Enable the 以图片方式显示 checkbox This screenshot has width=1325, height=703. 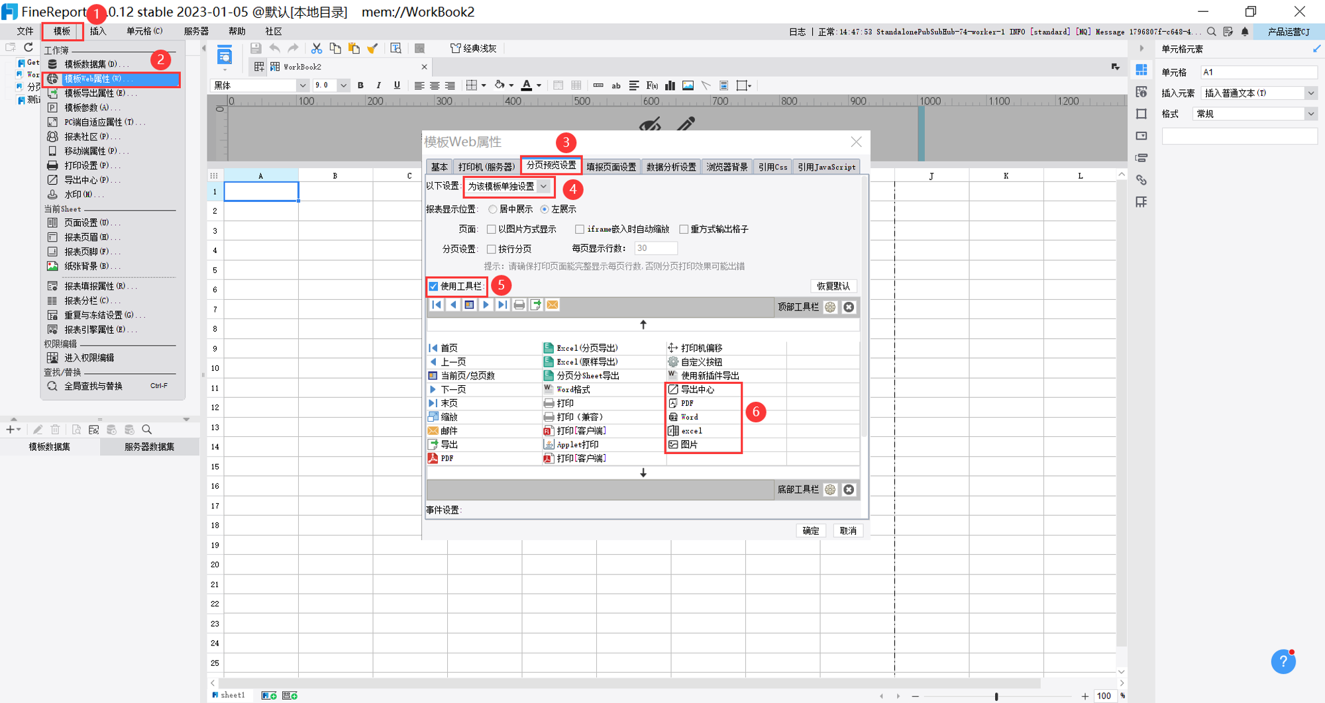pos(492,229)
